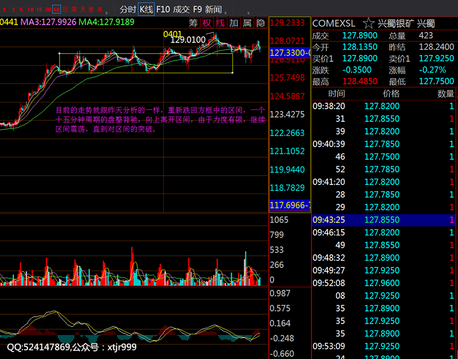The width and height of the screenshot is (458, 359).
Task: Click current price marker 127.3300 on axis
Action: click(x=290, y=53)
